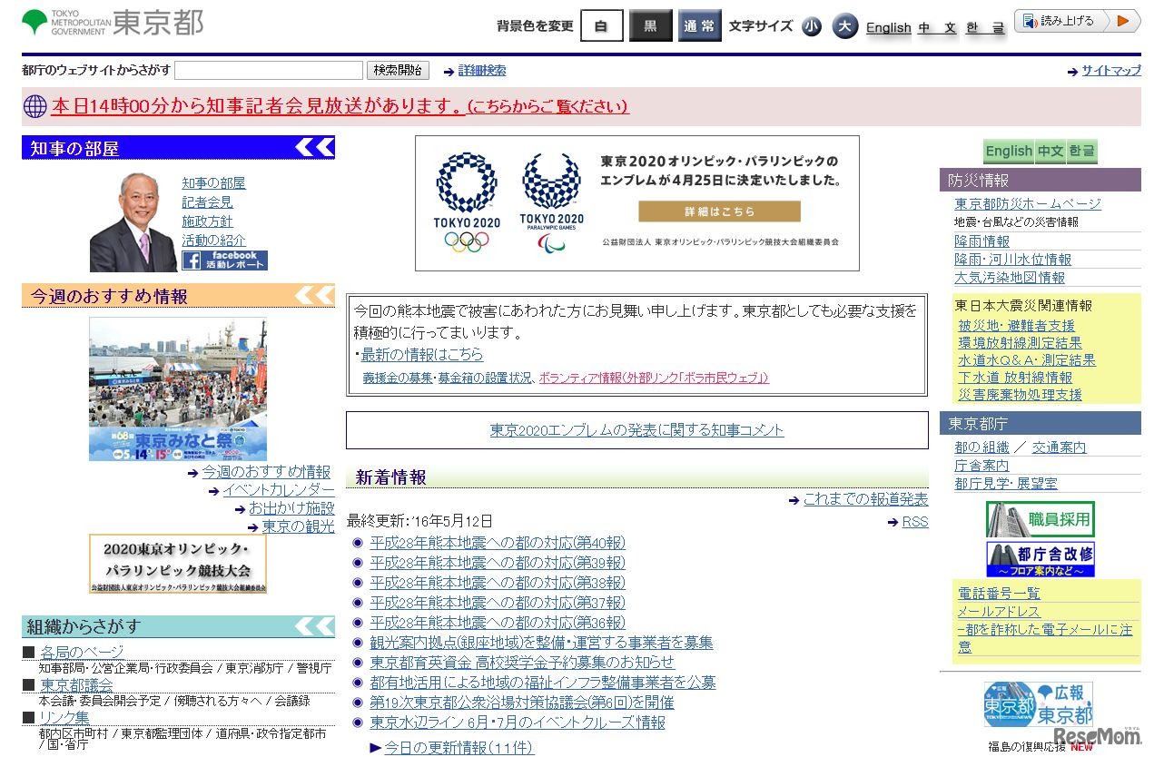
Task: Open 最新の情報はこちら Kumamoto earthquake link
Action: 422,355
